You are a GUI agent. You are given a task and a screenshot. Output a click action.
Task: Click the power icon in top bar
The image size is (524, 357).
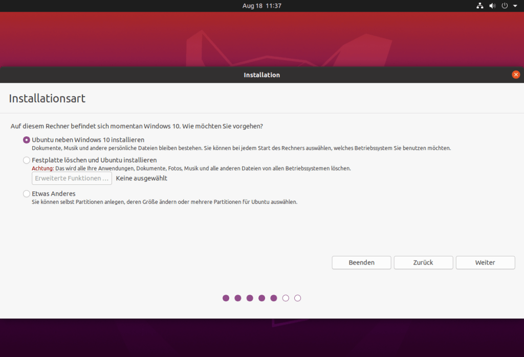(505, 6)
